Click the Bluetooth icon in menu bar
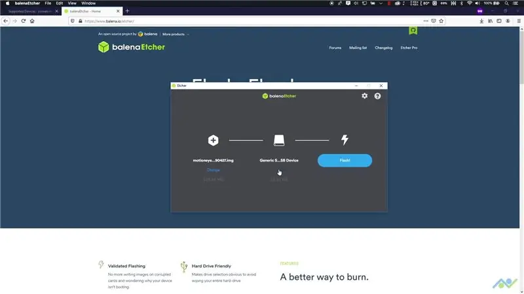Viewport: 524px width, 294px height. tap(462, 3)
